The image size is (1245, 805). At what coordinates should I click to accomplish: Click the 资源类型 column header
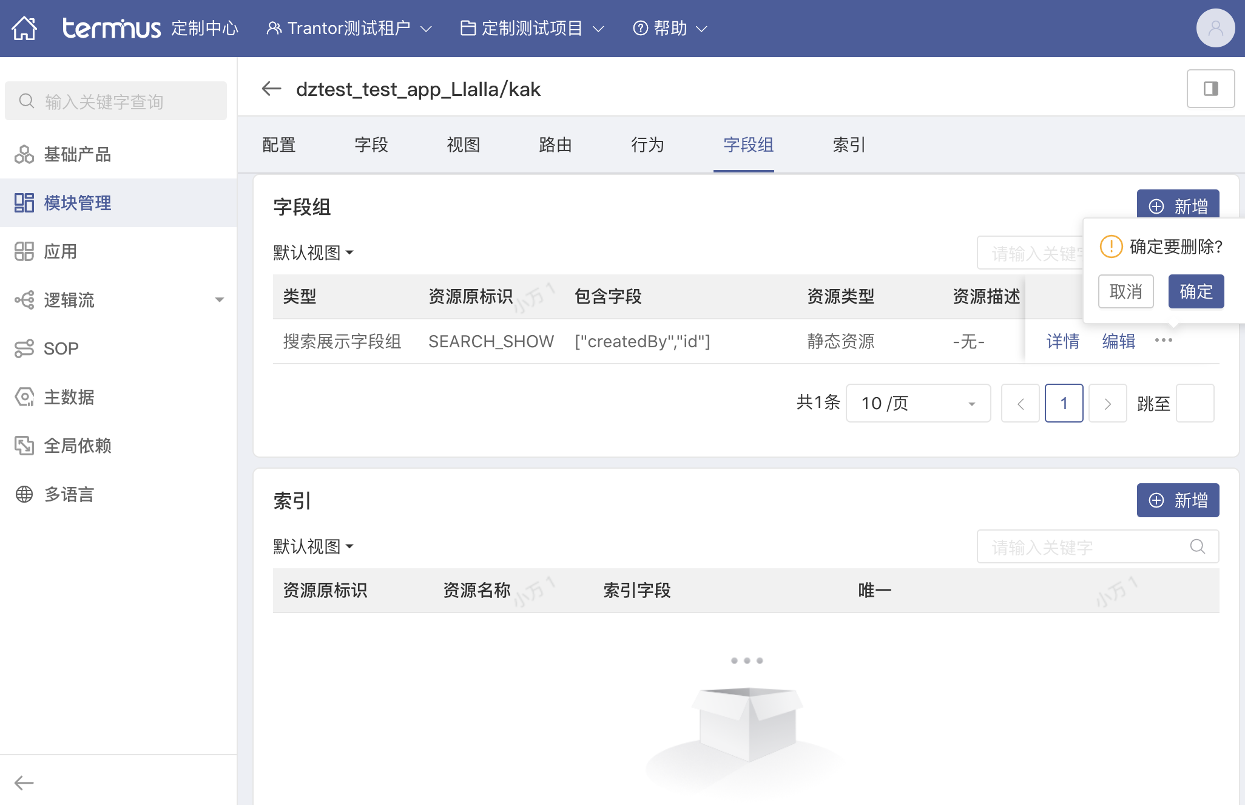[x=841, y=296]
